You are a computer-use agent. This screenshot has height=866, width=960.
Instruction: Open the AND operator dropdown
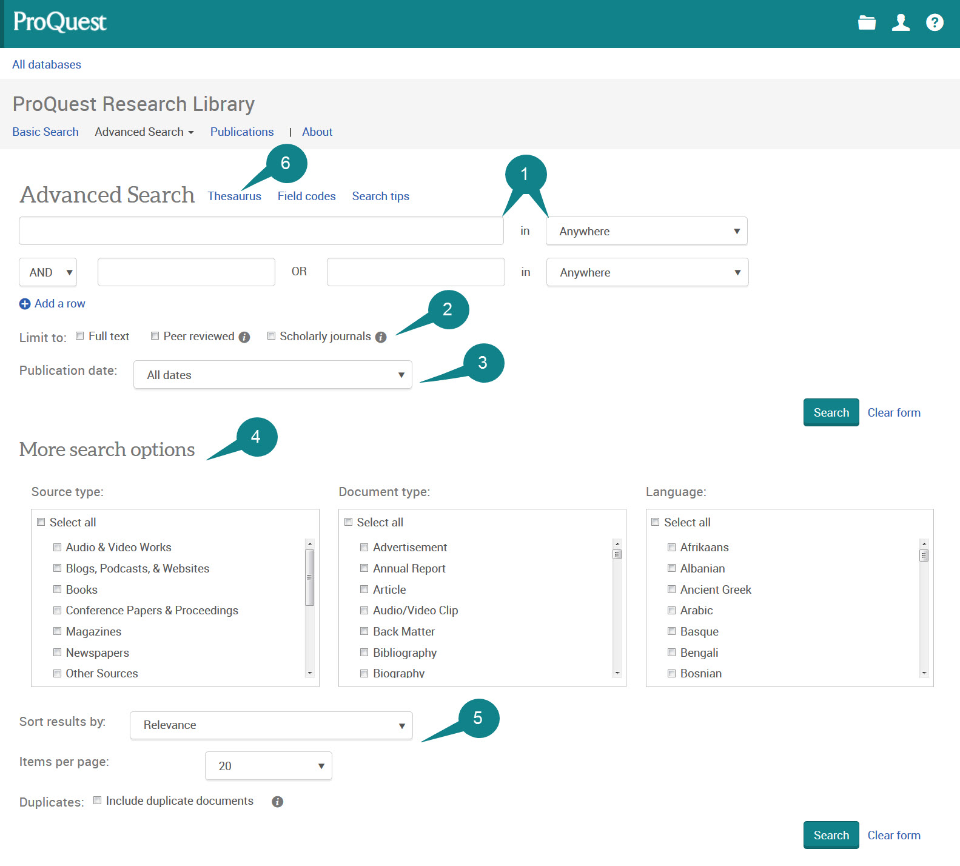[48, 272]
